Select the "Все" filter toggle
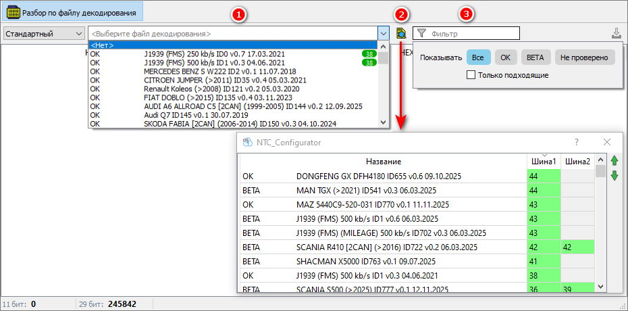Screen dimensions: 628x311 [477, 57]
